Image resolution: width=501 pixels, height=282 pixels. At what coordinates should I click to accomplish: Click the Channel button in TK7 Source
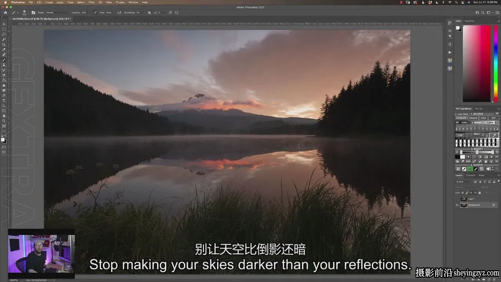pyautogui.click(x=473, y=118)
